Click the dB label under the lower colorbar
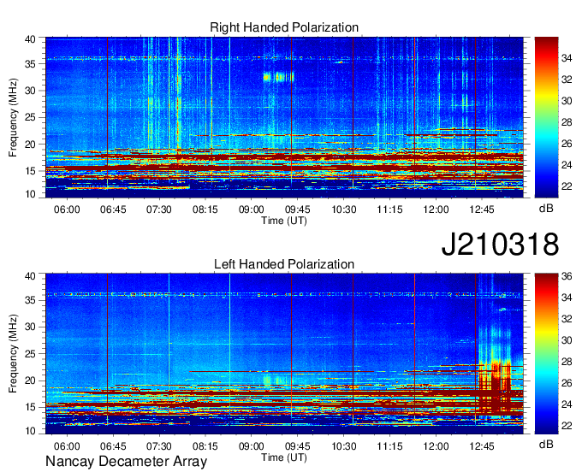 coord(546,444)
